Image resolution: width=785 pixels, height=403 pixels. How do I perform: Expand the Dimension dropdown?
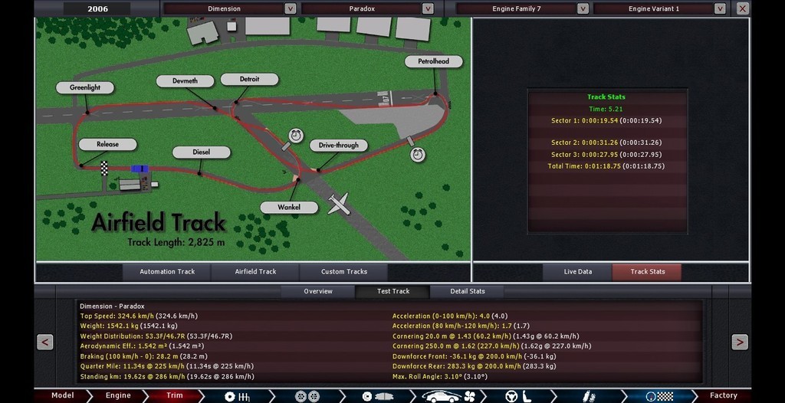tap(290, 8)
